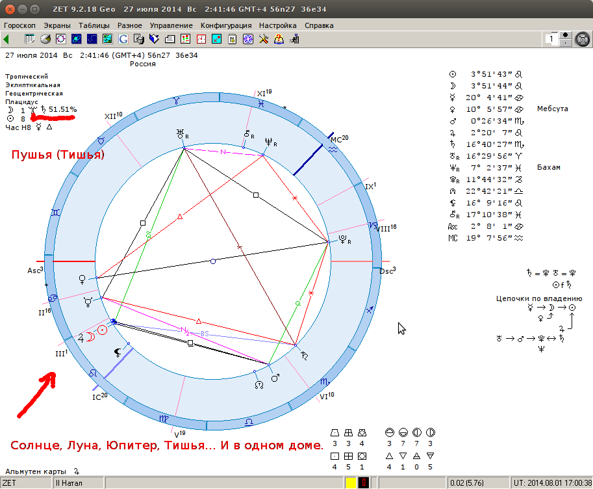Open the Конфигурация menu
The image size is (593, 489).
(x=225, y=25)
